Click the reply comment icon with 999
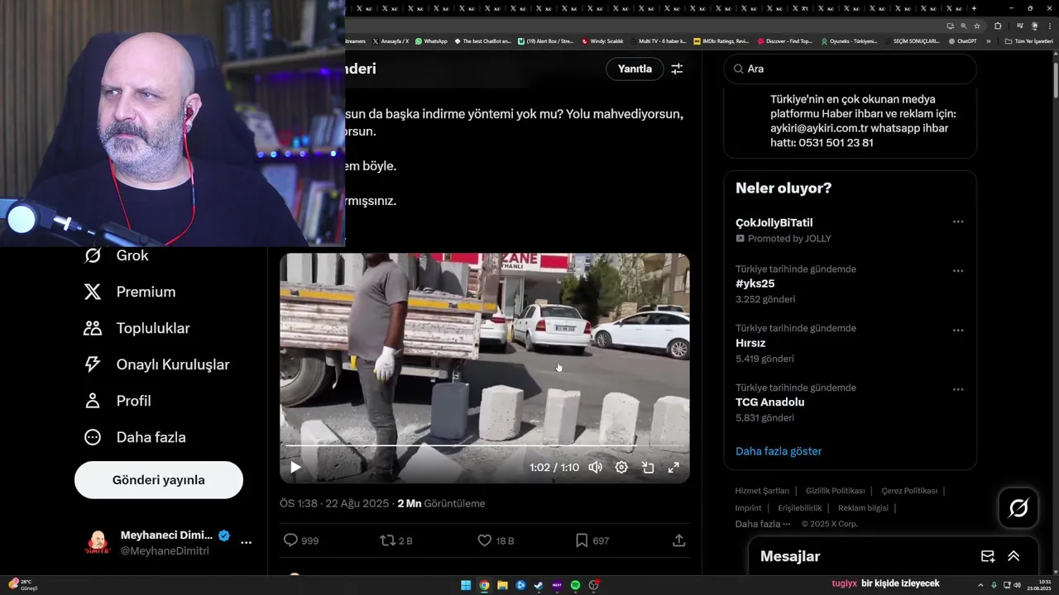The width and height of the screenshot is (1059, 595). click(300, 540)
